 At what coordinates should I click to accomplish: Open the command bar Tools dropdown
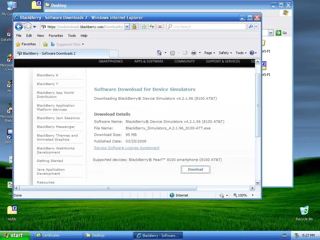coord(241,53)
